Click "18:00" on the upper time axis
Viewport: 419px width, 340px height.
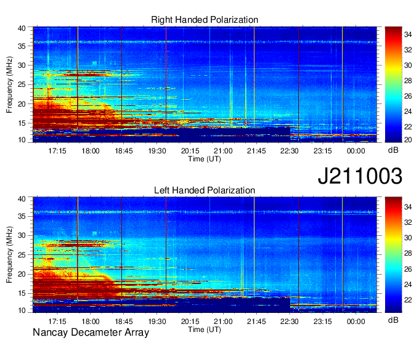coord(91,151)
